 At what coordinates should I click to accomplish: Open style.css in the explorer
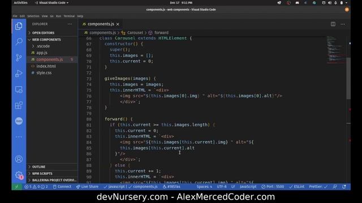[44, 73]
